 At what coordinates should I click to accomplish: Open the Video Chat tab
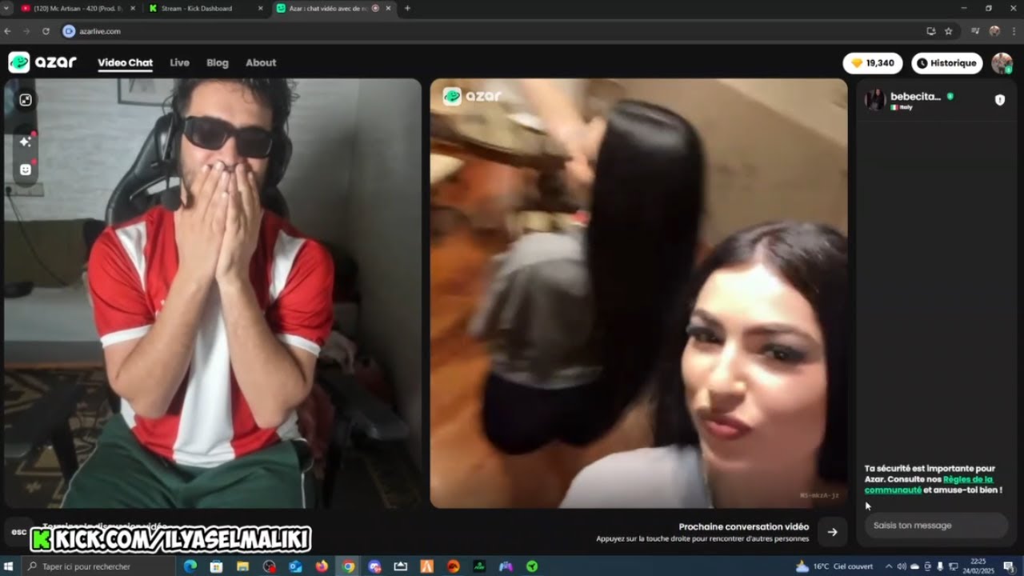pos(125,62)
